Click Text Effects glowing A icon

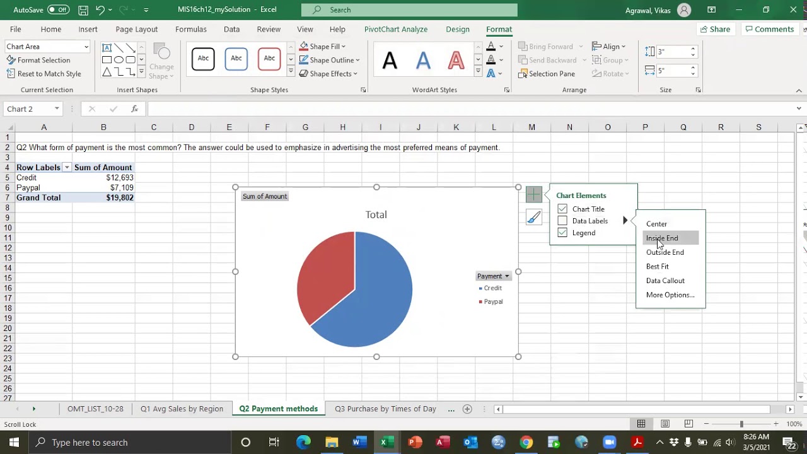[491, 73]
